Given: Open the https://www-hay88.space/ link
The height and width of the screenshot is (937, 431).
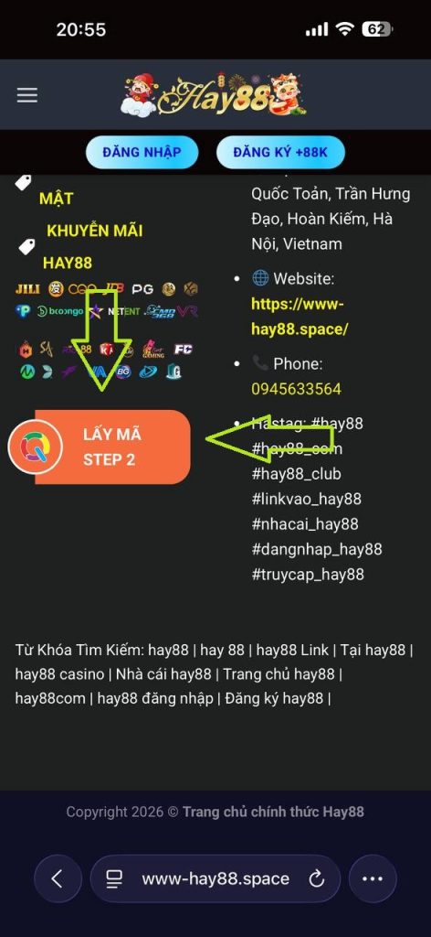Looking at the screenshot, I should coord(300,316).
